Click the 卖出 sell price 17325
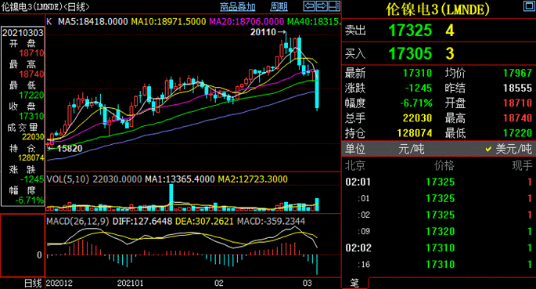The width and height of the screenshot is (536, 289). click(x=410, y=31)
